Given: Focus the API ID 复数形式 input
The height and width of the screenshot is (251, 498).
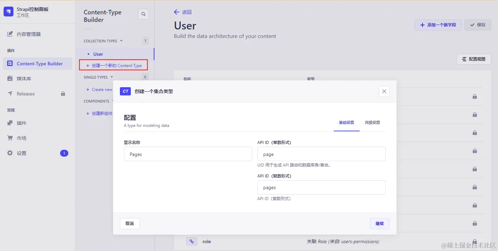Looking at the screenshot, I should 321,187.
